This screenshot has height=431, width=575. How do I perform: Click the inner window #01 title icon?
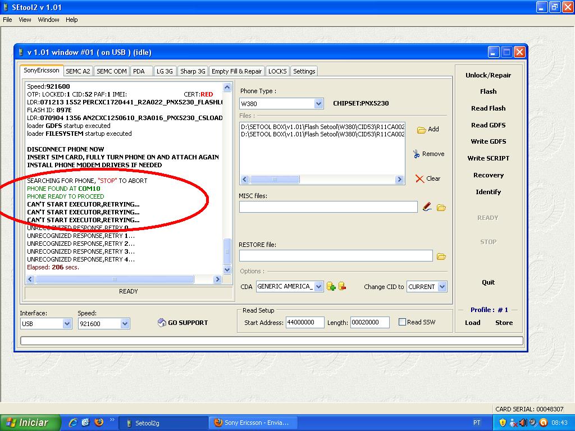pyautogui.click(x=21, y=52)
